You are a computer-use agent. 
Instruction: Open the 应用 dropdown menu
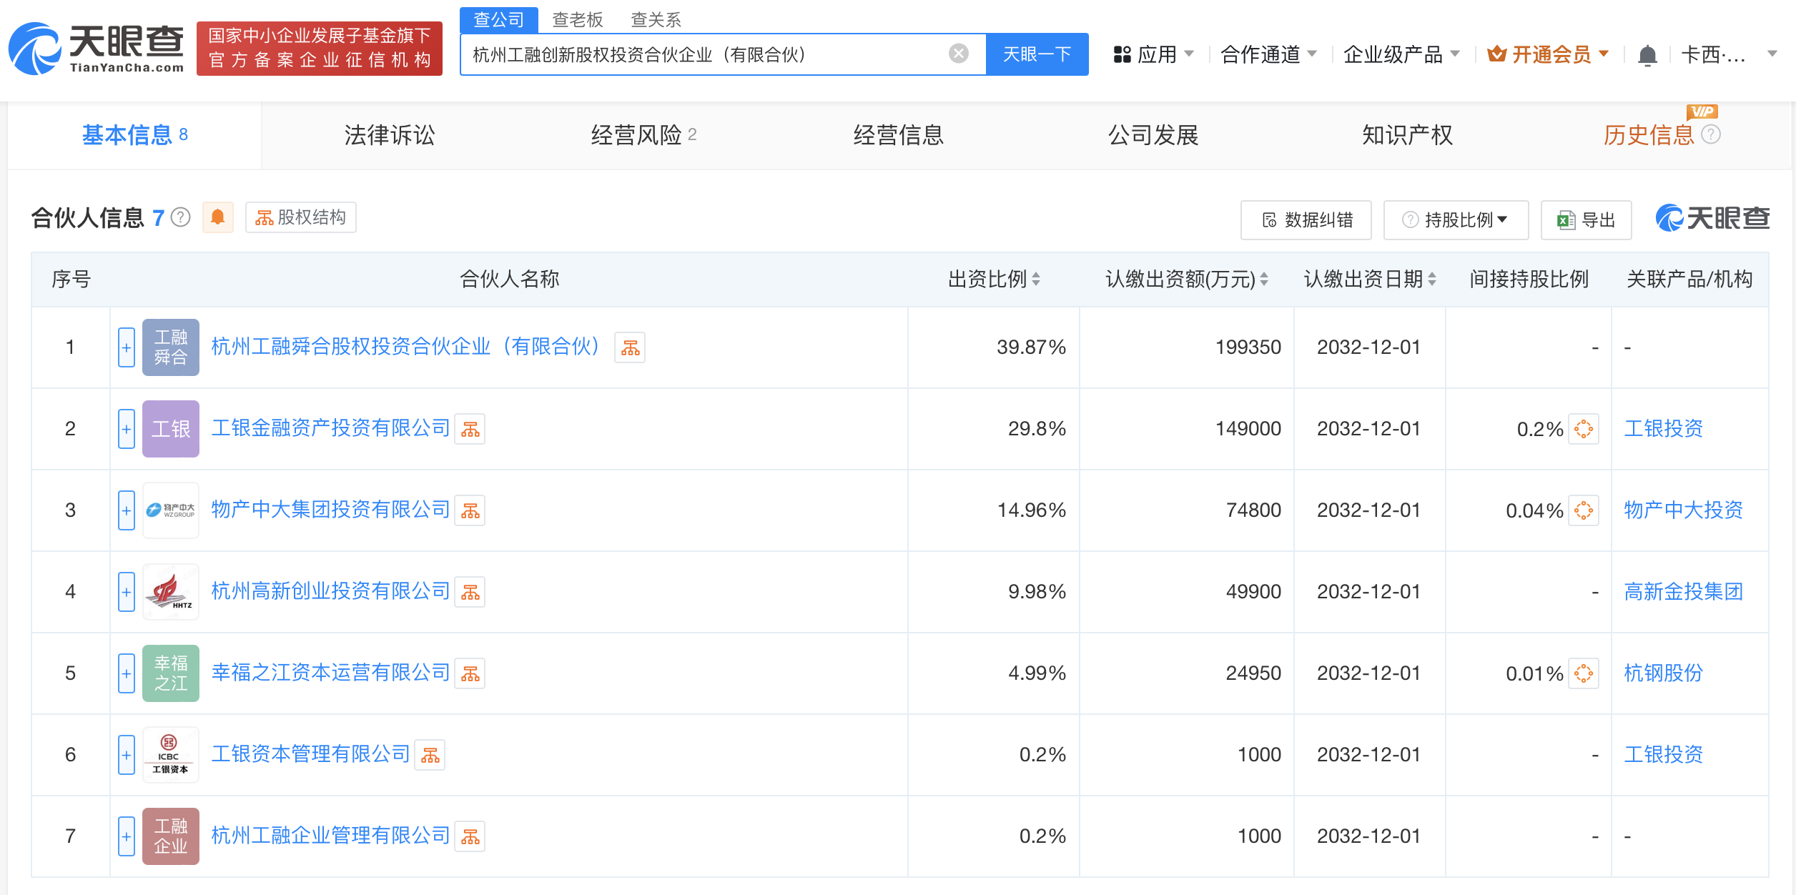point(1153,54)
